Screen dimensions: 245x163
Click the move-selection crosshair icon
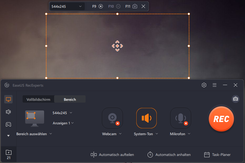tap(117, 46)
